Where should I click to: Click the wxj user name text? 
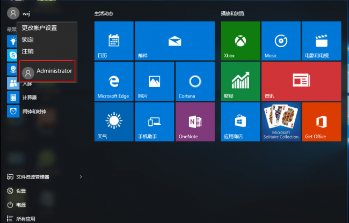(26, 13)
